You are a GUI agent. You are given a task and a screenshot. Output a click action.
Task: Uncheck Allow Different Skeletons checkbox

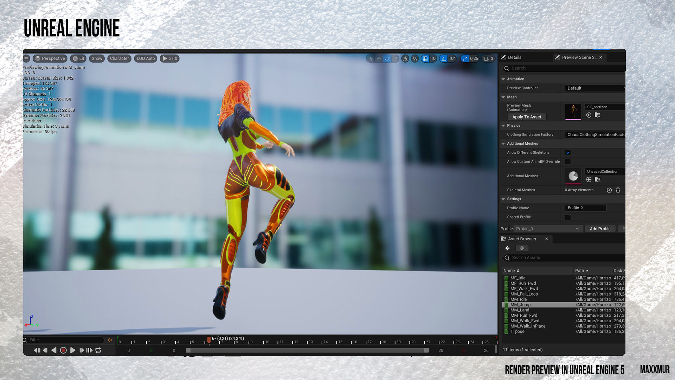pyautogui.click(x=568, y=153)
